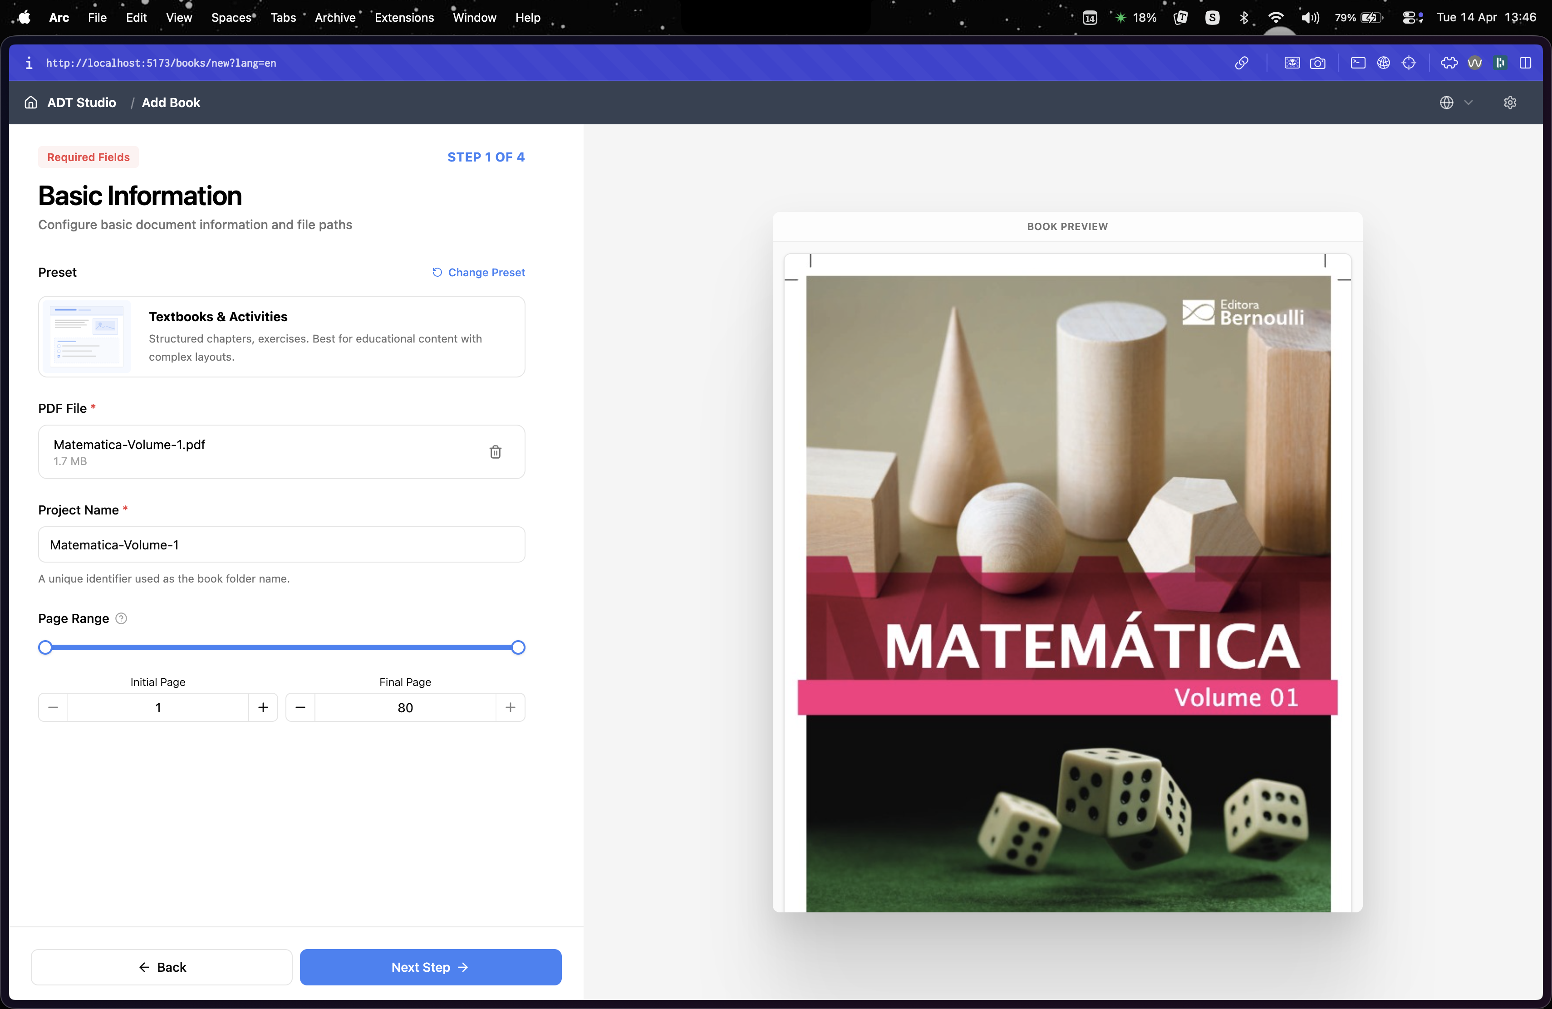1552x1009 pixels.
Task: Click the crosshair target icon in toolbar
Action: (x=1409, y=63)
